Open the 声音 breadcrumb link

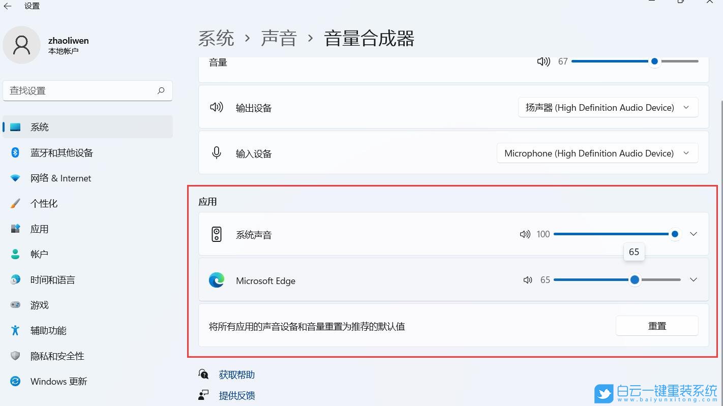tap(279, 38)
